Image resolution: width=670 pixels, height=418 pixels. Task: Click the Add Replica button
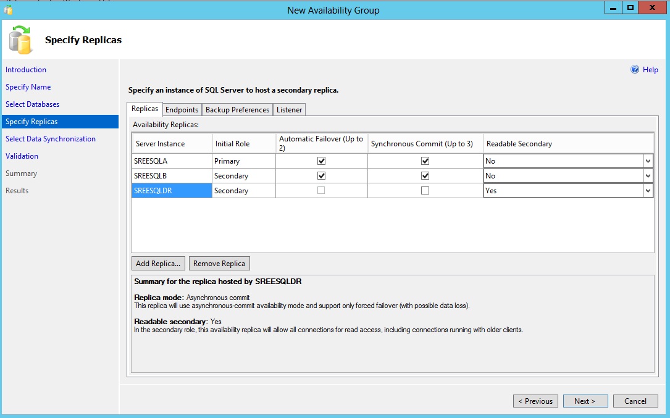pos(159,264)
